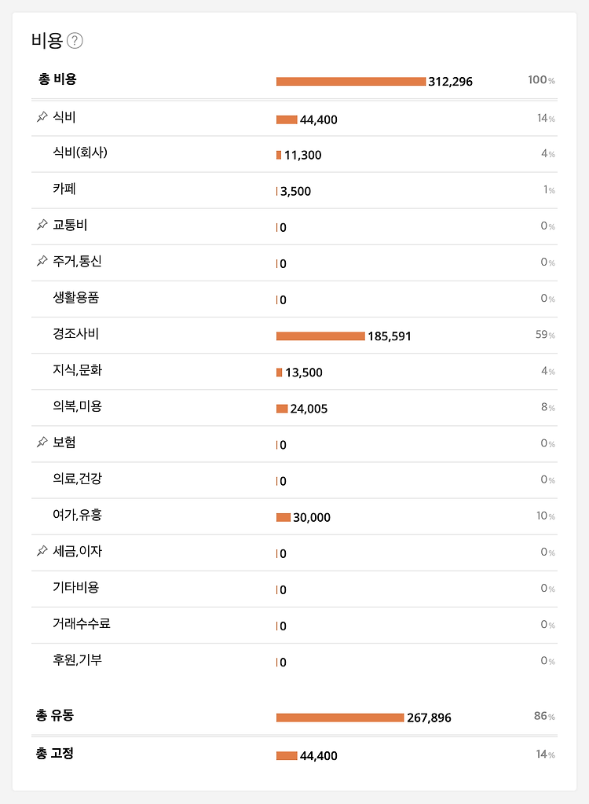The height and width of the screenshot is (804, 589).
Task: Select the 경조사비 category row
Action: 294,336
